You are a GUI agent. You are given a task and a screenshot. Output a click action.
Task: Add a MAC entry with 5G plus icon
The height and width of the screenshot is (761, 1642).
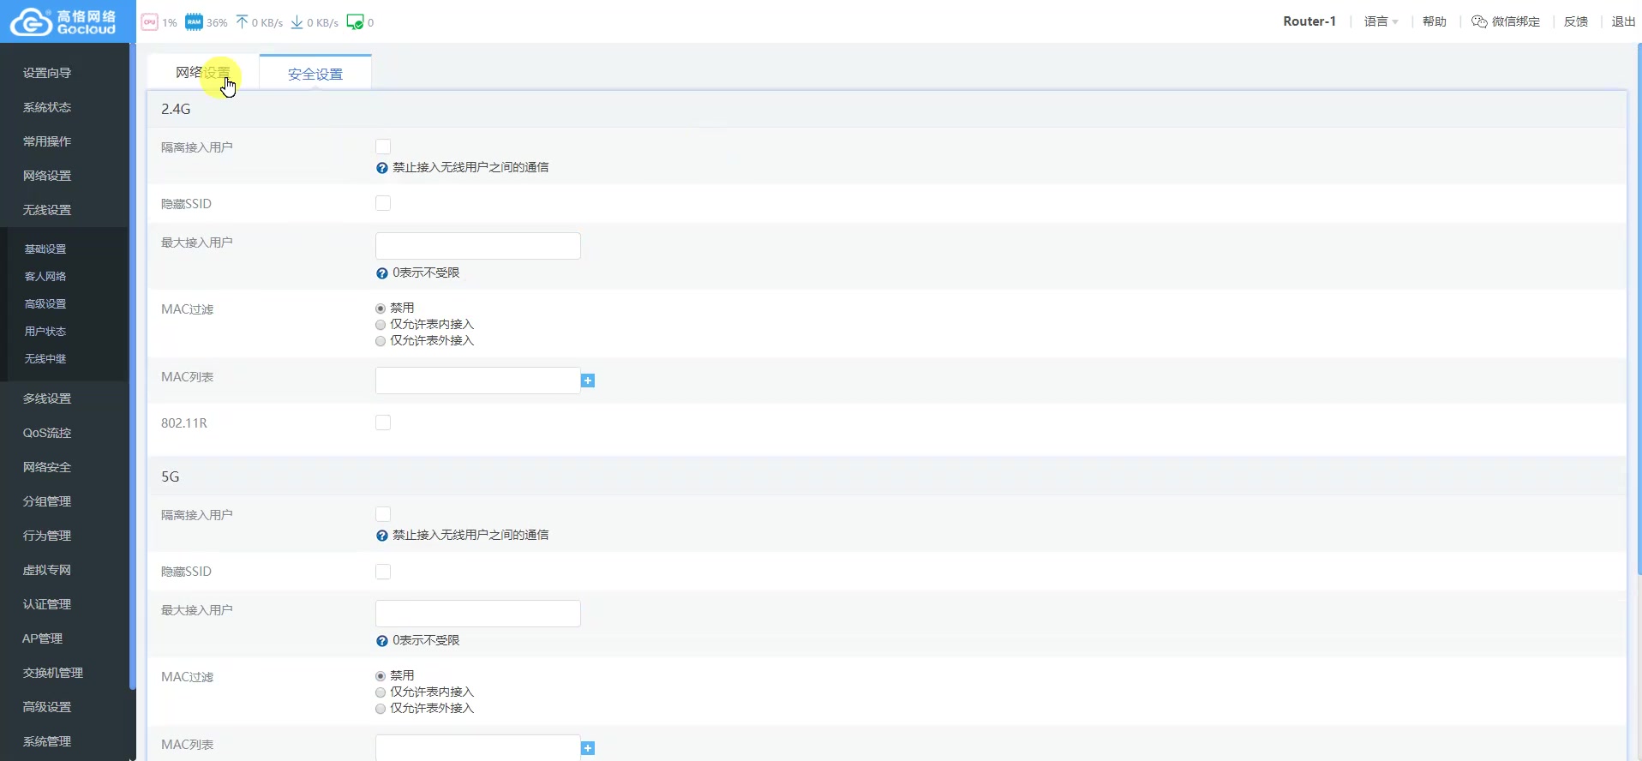(588, 748)
